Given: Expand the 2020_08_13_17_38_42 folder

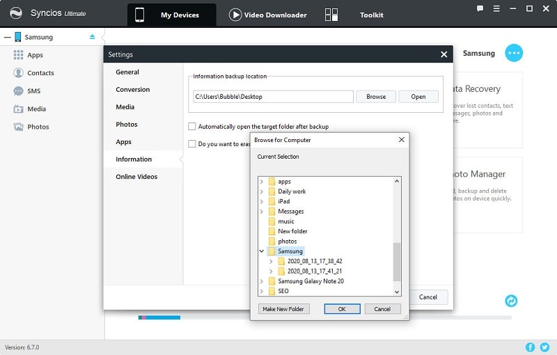Looking at the screenshot, I should coord(271,261).
